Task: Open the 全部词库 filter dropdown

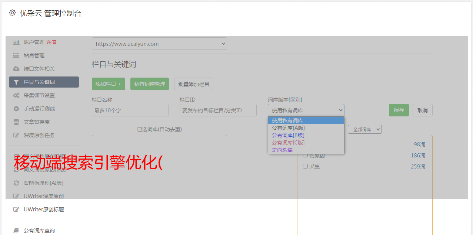Action: pos(365,129)
